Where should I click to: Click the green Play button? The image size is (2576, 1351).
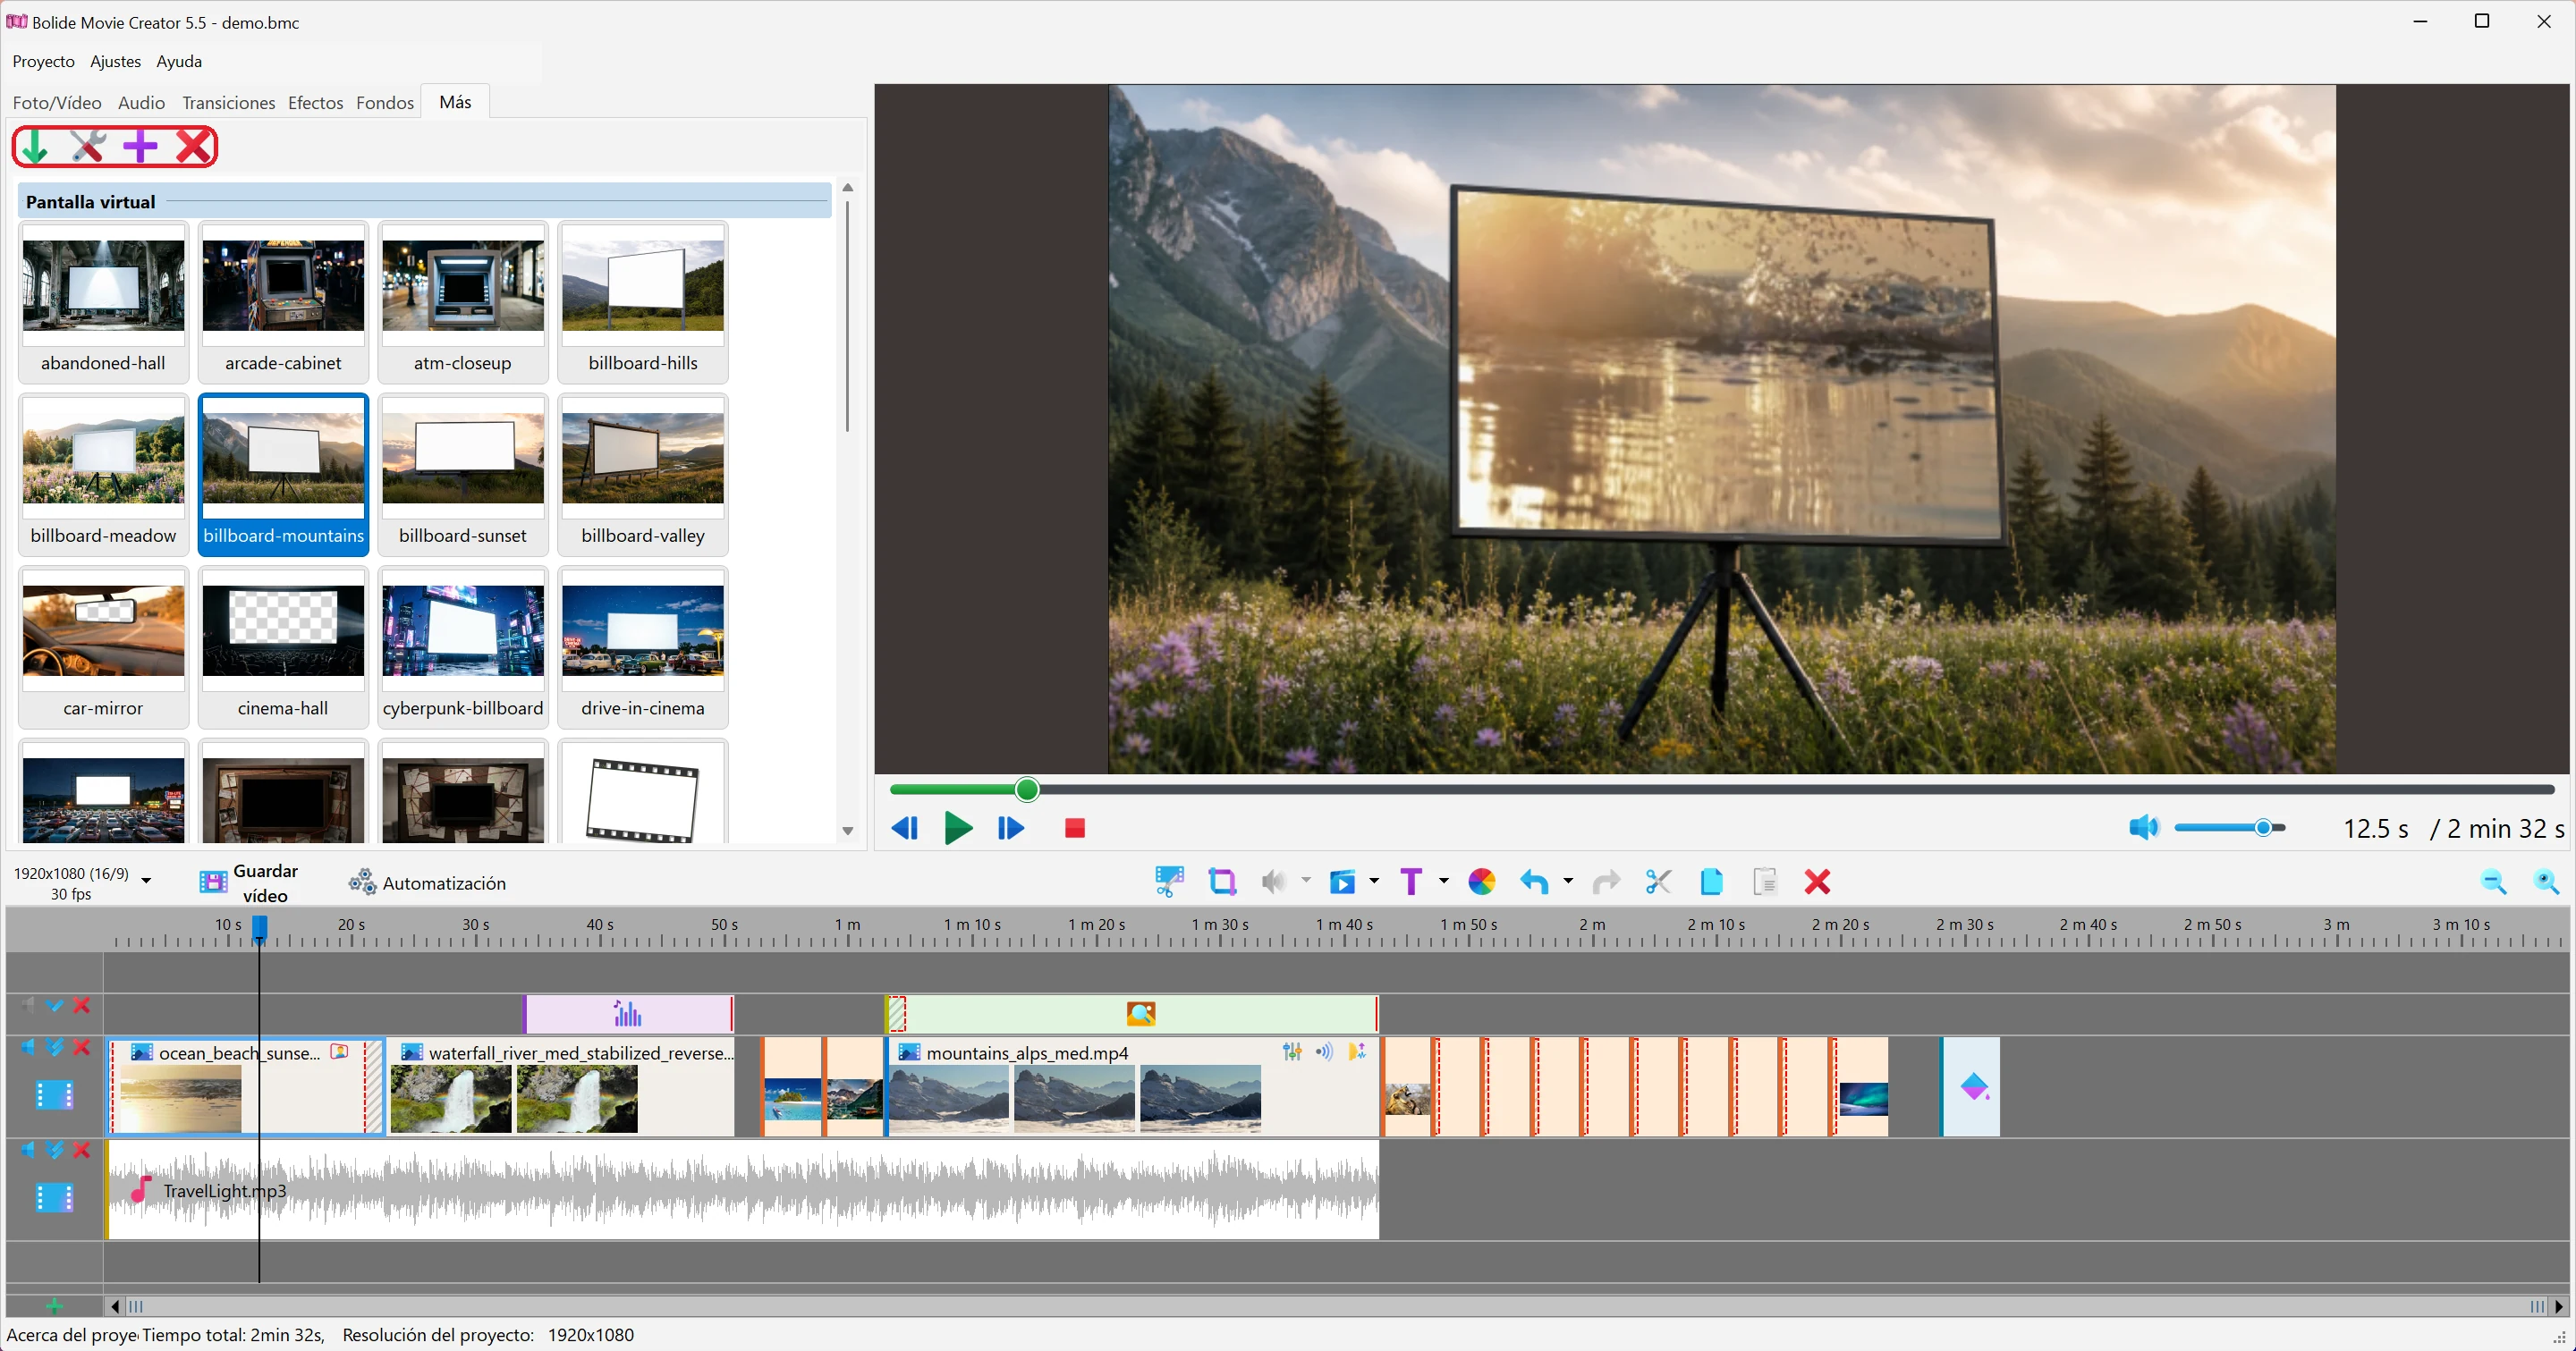click(958, 827)
